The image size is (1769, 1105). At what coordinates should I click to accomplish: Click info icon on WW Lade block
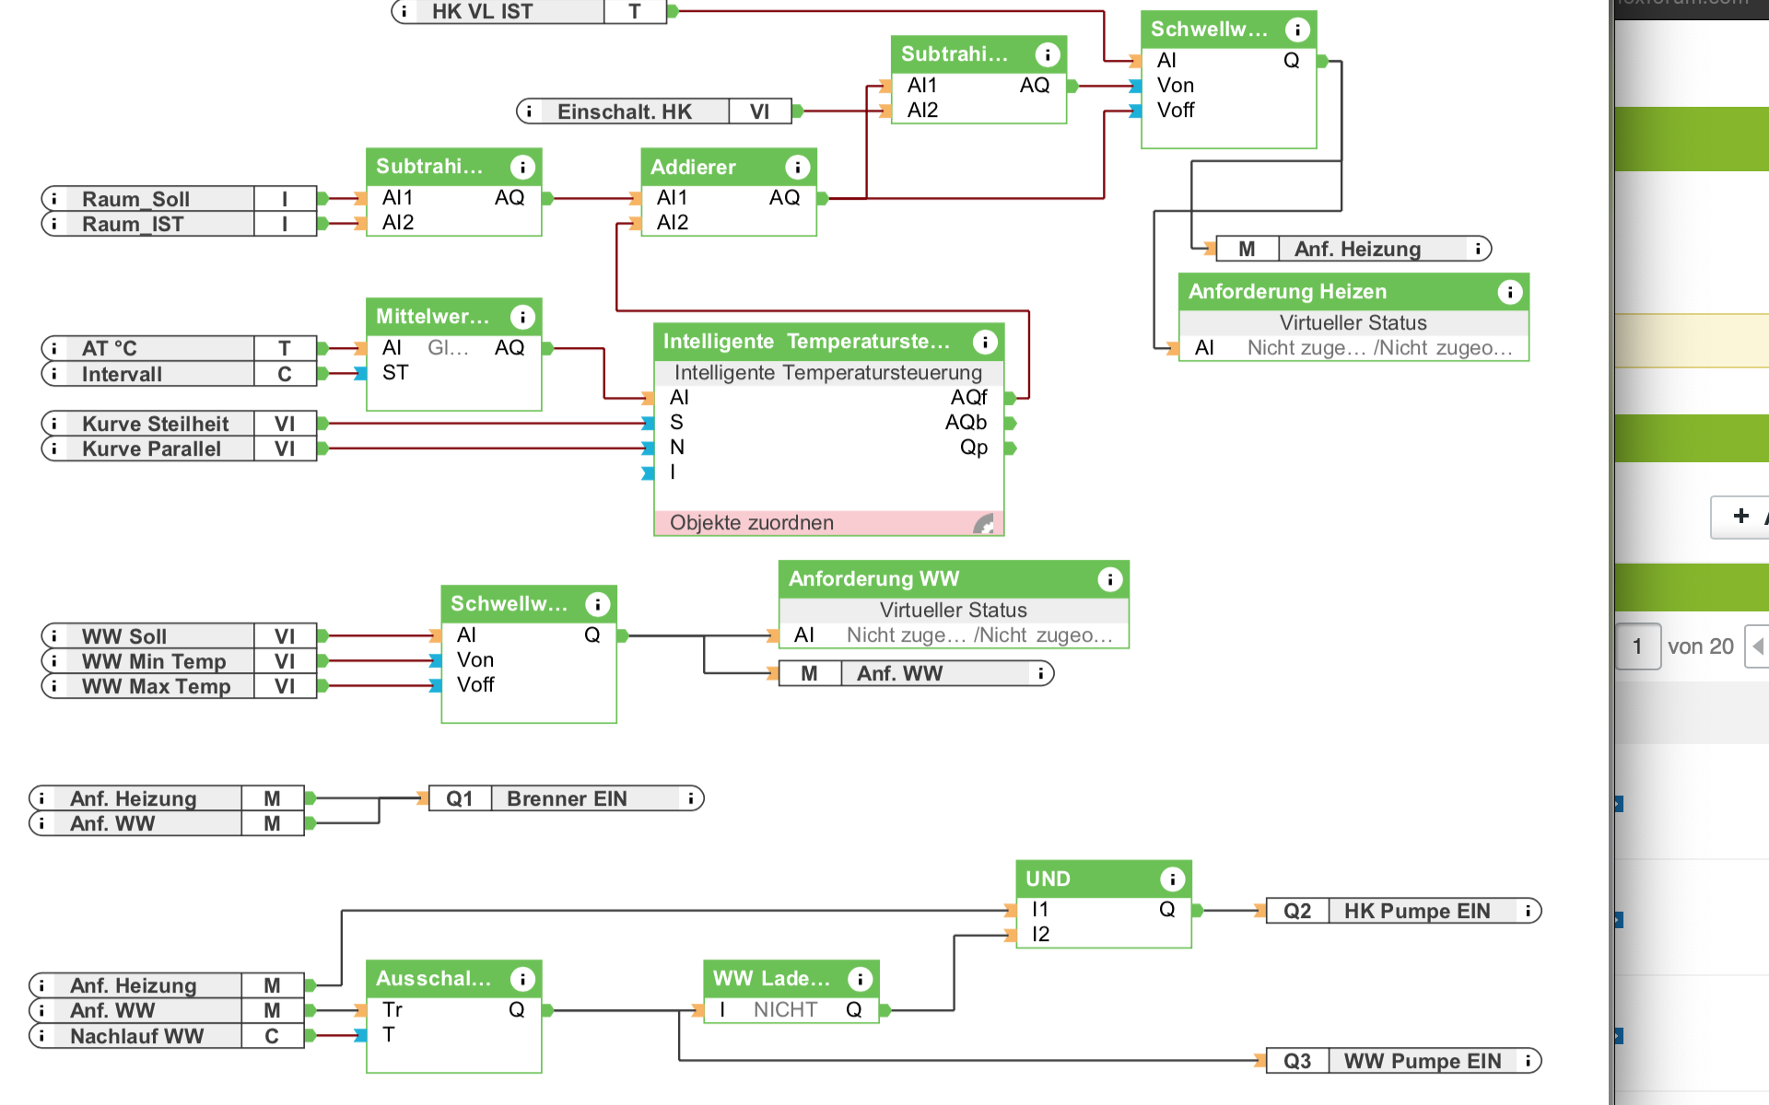[x=860, y=980]
